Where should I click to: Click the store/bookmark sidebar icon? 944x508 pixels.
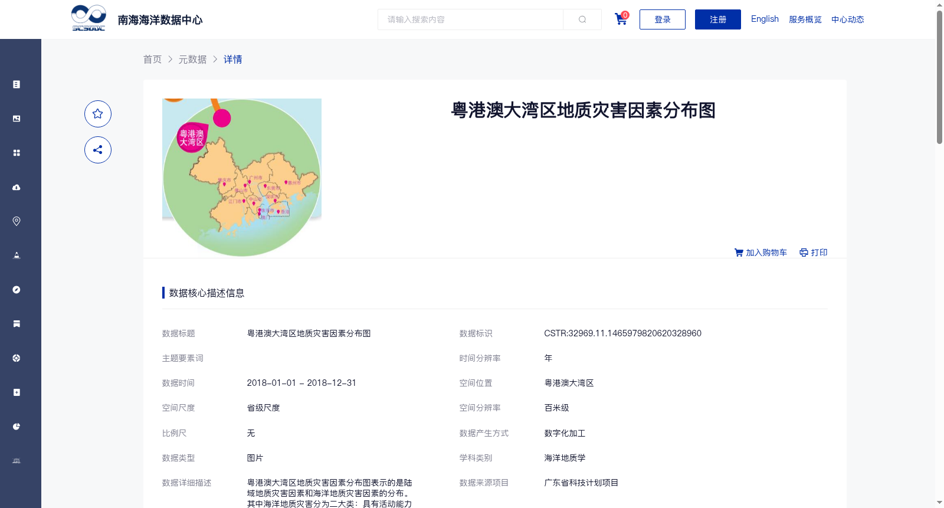tap(17, 324)
